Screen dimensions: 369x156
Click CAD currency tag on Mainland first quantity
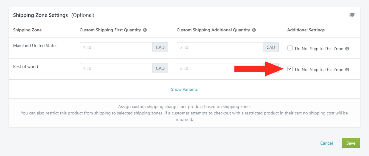[160, 47]
